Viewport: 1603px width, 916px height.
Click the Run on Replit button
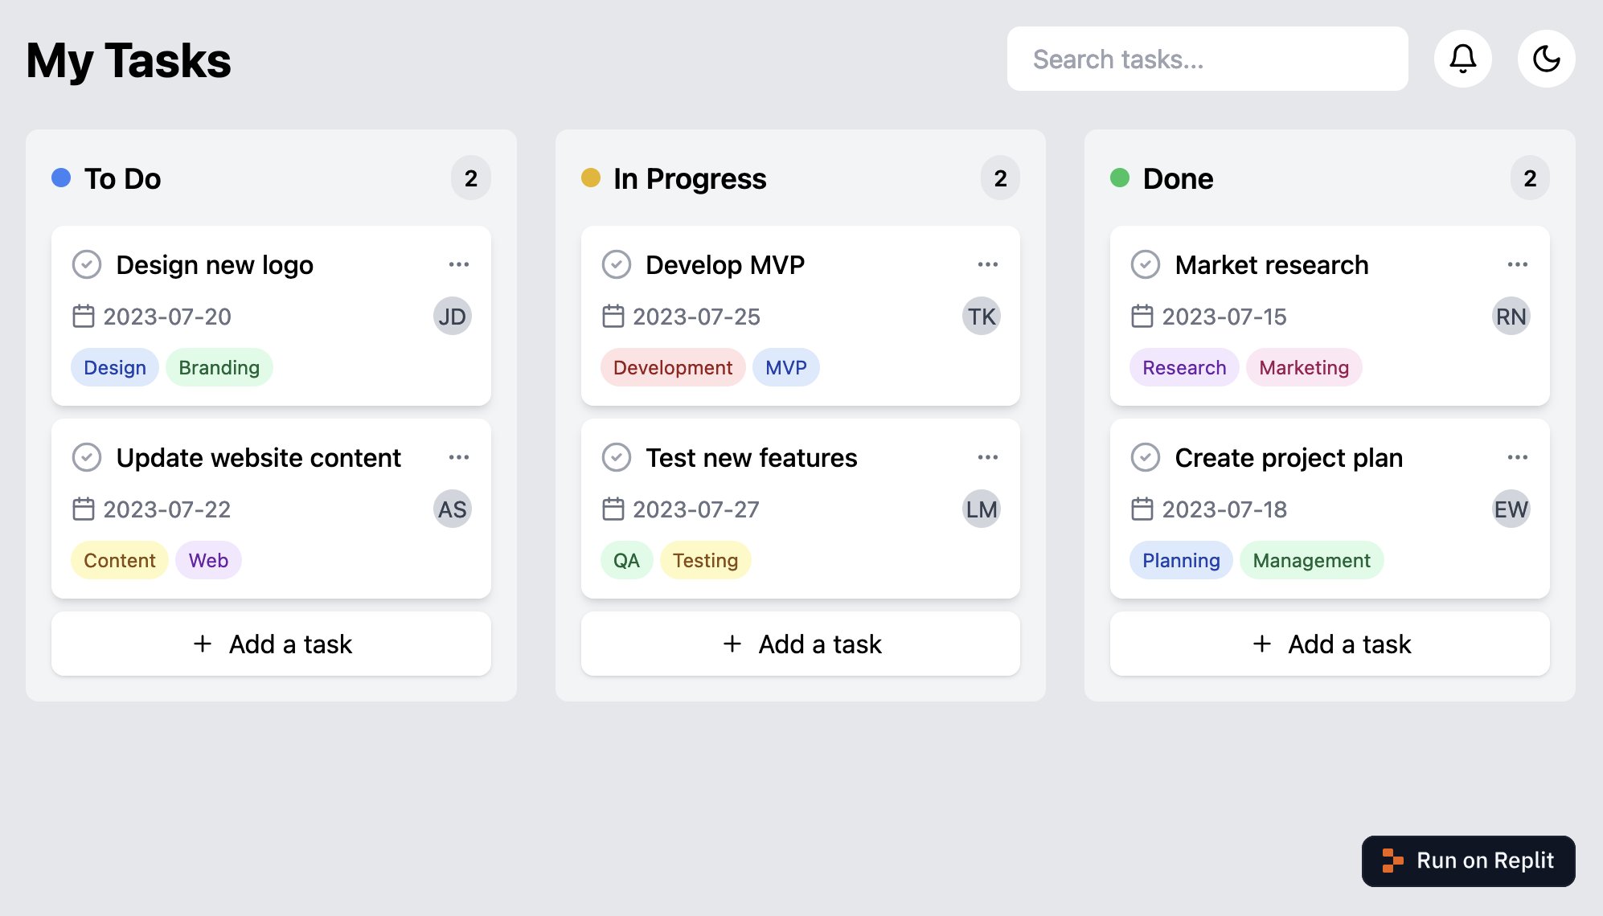coord(1468,861)
